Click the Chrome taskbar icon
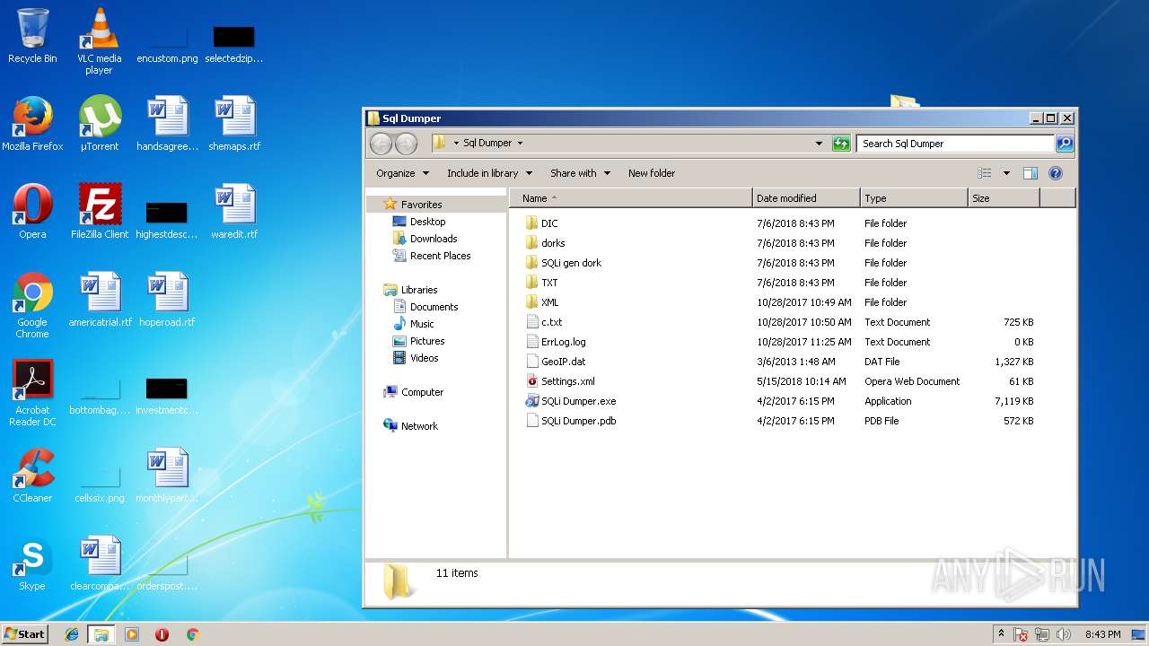Image resolution: width=1149 pixels, height=646 pixels. pos(192,634)
